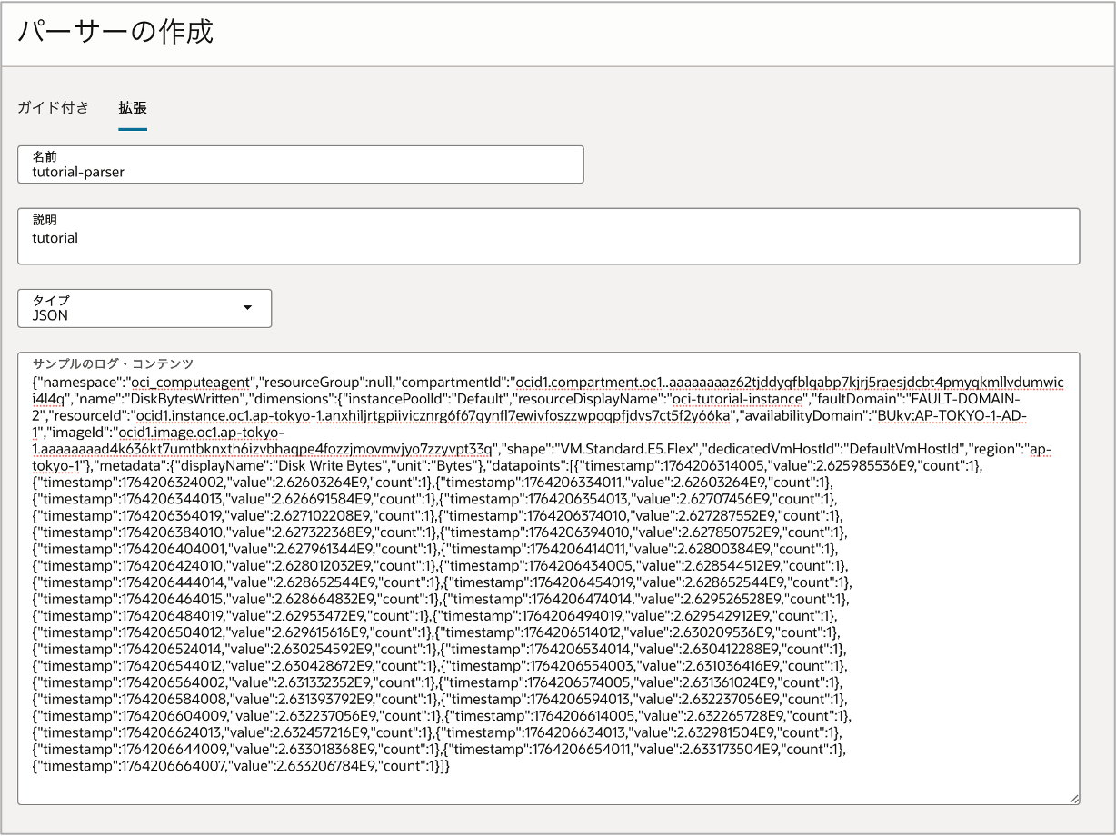
Task: Click empty area below log text in textarea
Action: [545, 789]
